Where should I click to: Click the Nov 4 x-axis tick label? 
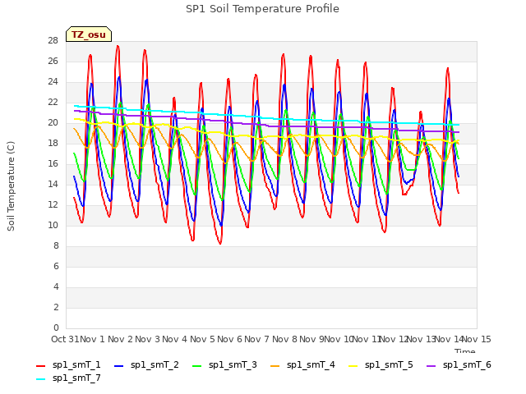pos(175,339)
